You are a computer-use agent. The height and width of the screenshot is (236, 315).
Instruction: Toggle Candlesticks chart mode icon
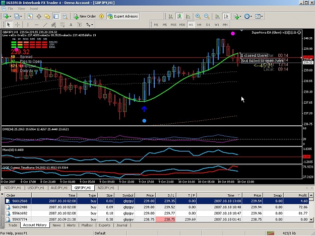click(x=179, y=17)
